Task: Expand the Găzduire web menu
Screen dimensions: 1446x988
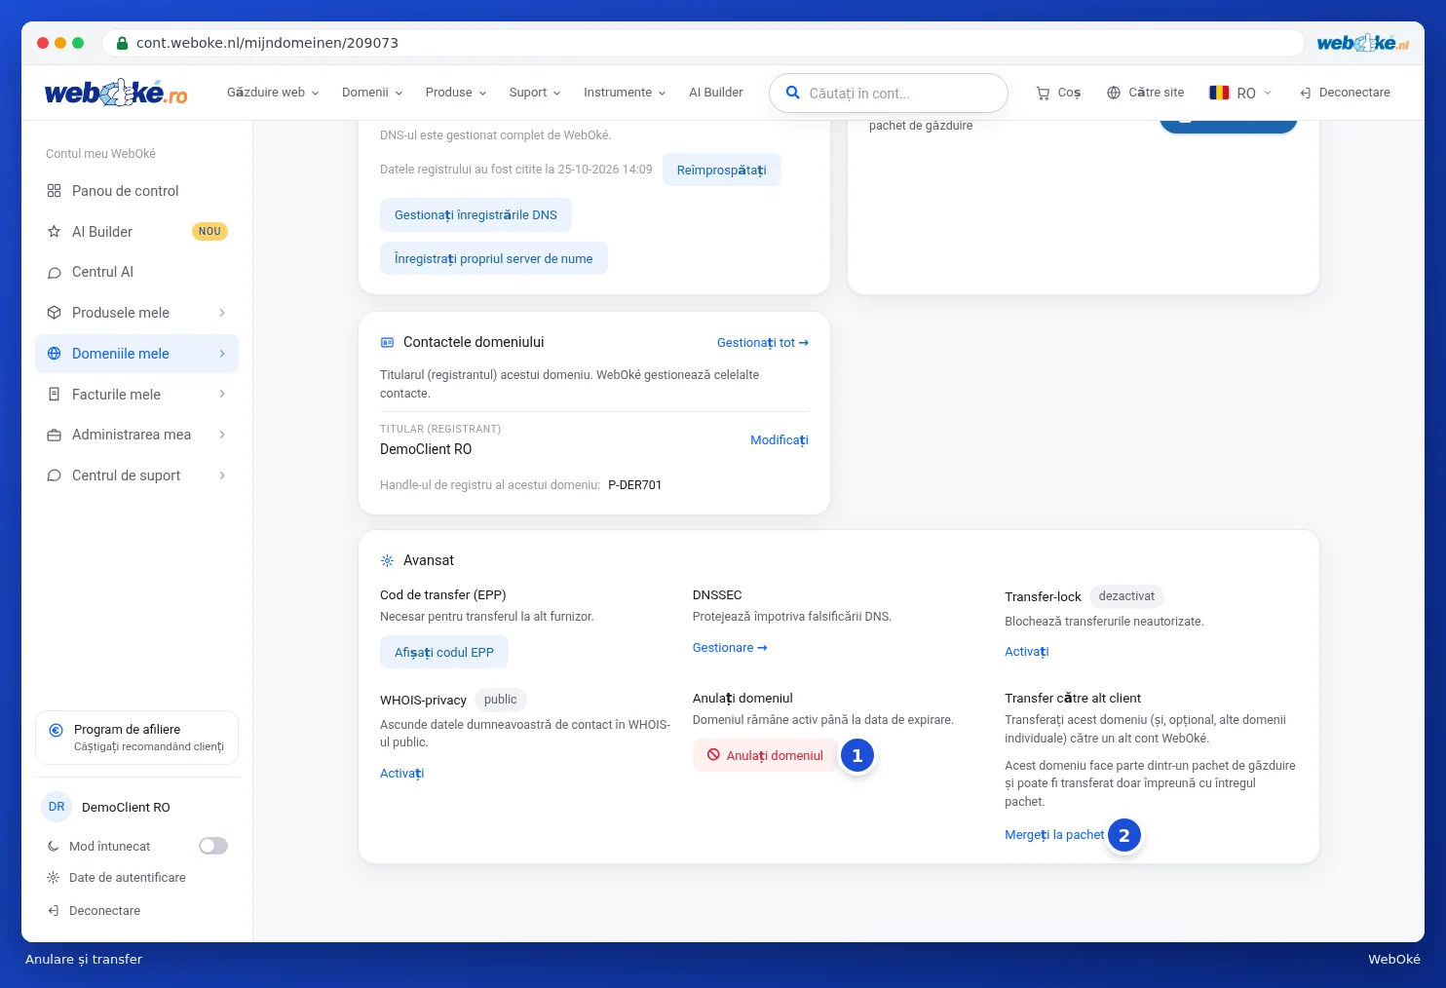Action: tap(273, 93)
